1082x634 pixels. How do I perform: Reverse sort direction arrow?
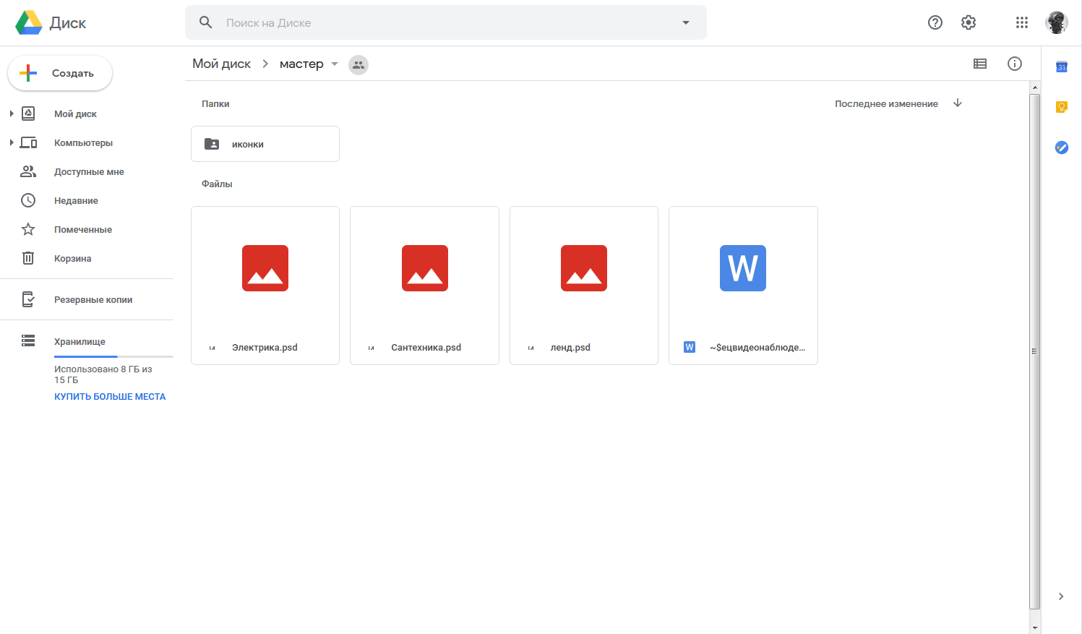click(x=958, y=103)
